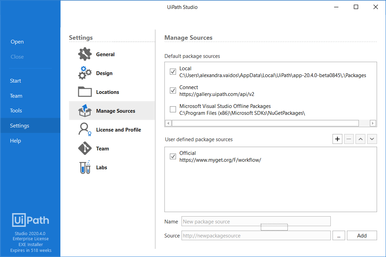Click the horizontal scrollbar right arrow
386x257 pixels.
[373, 123]
